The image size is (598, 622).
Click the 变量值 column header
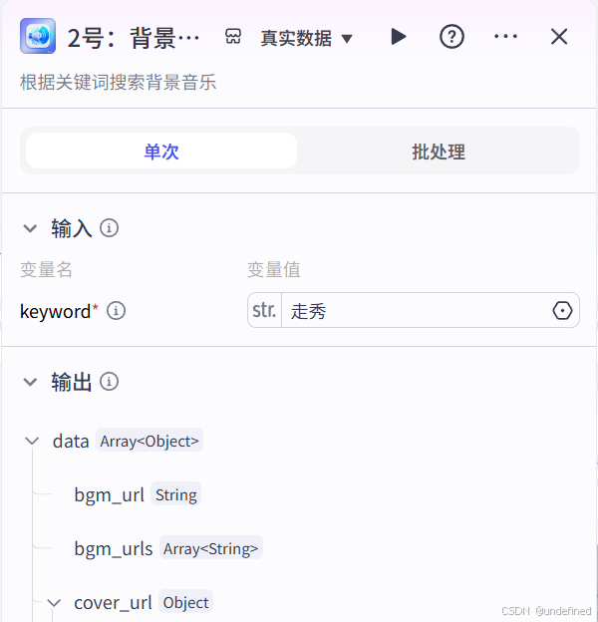pos(274,270)
